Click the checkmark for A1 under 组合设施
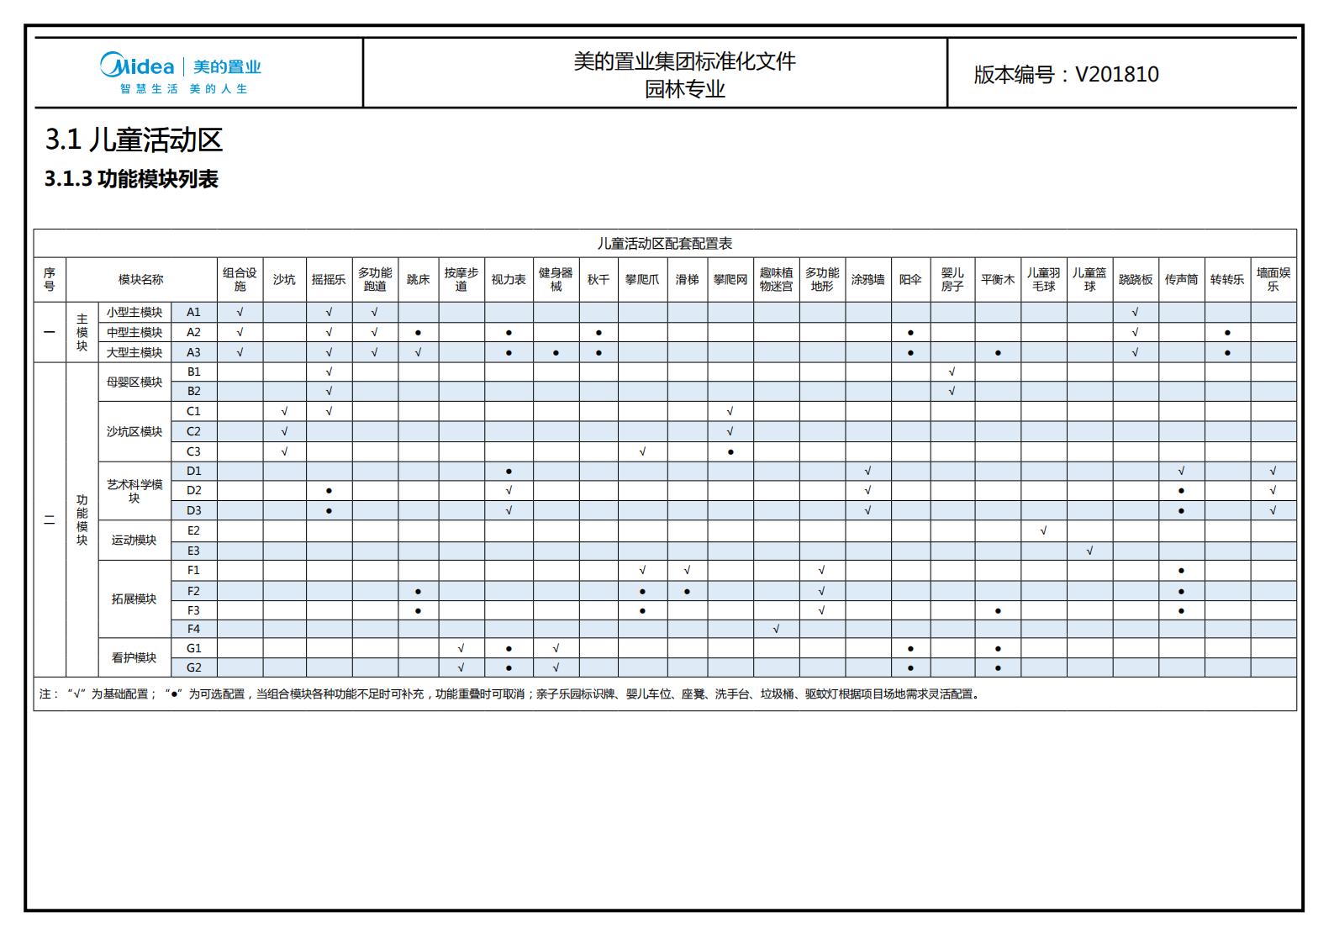This screenshot has height=944, width=1334. point(240,312)
